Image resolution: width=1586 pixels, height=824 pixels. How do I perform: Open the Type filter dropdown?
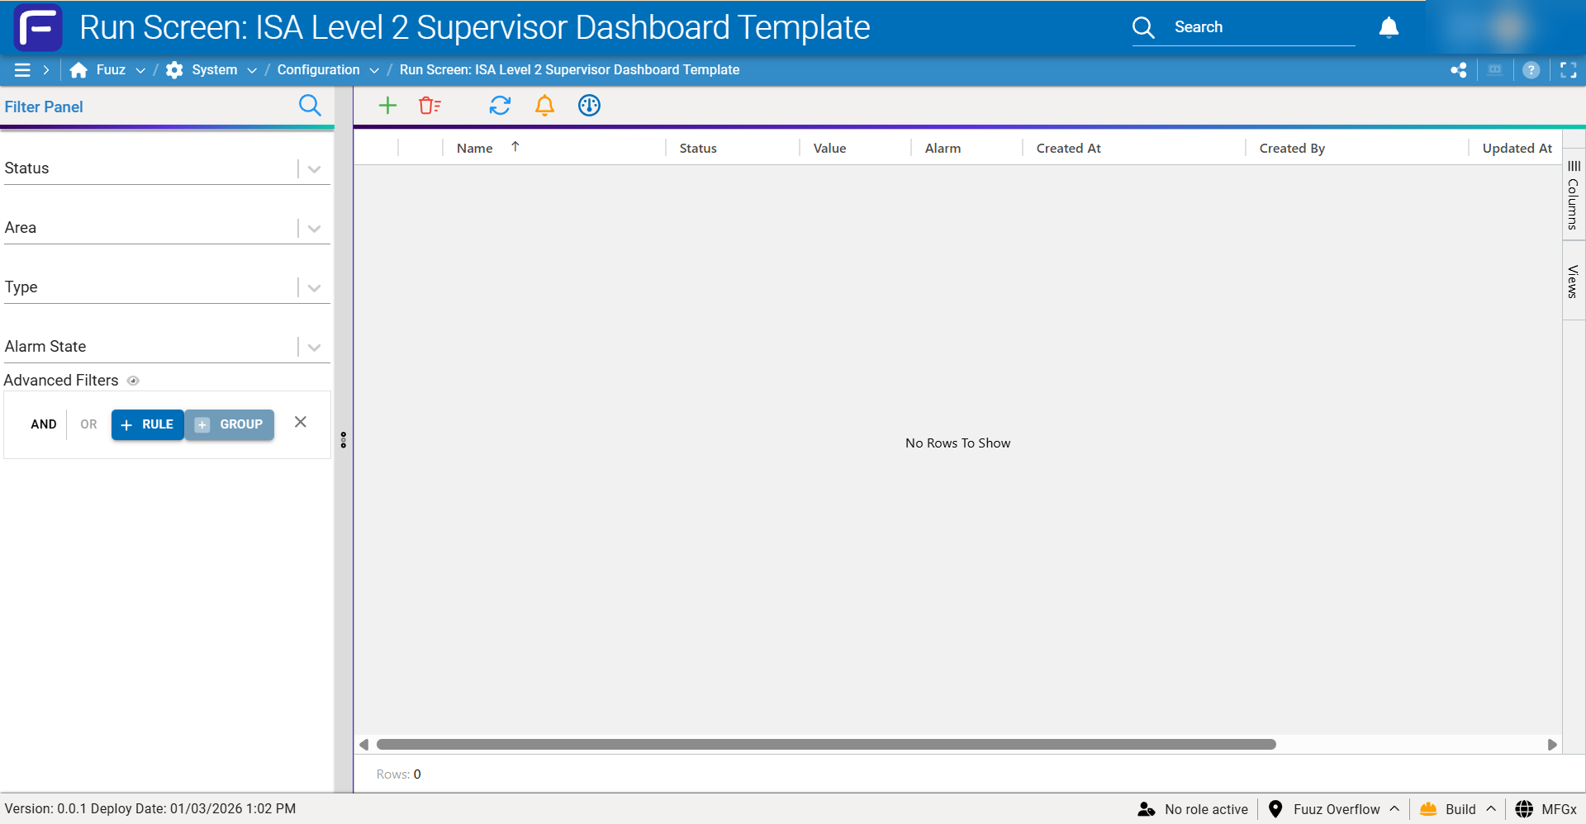313,287
